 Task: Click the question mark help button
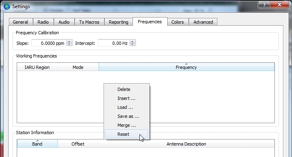264,4
